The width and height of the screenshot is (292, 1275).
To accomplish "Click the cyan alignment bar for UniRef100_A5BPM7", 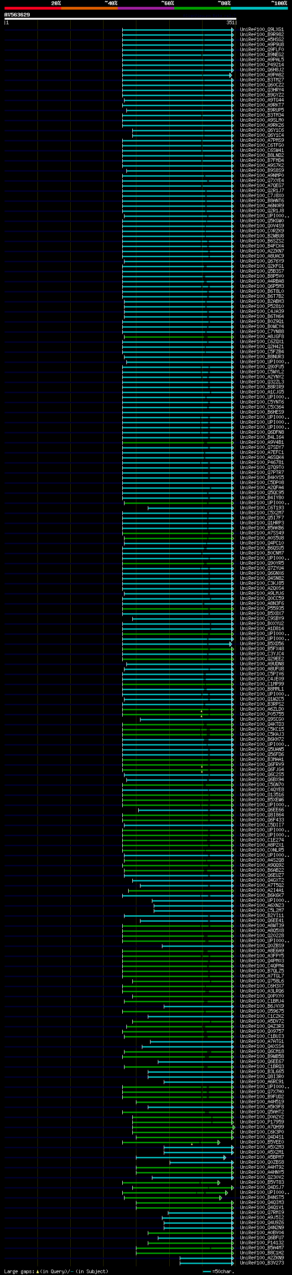I will click(181, 1157).
